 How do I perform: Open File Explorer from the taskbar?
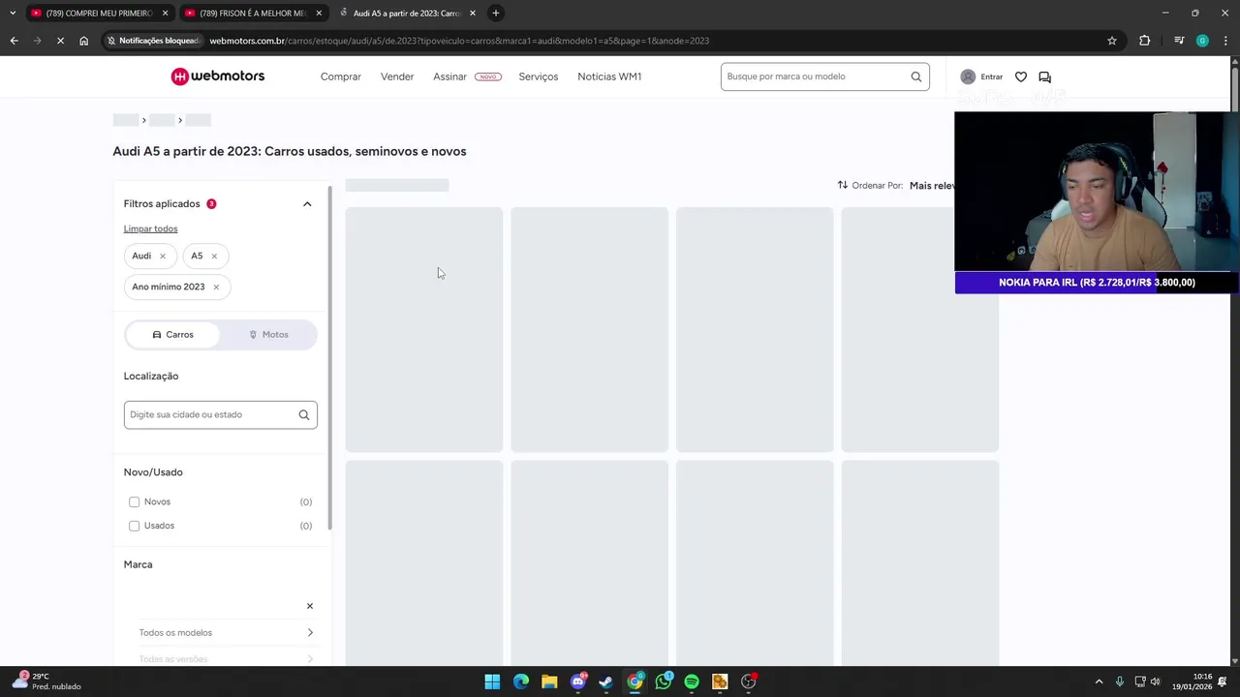549,682
